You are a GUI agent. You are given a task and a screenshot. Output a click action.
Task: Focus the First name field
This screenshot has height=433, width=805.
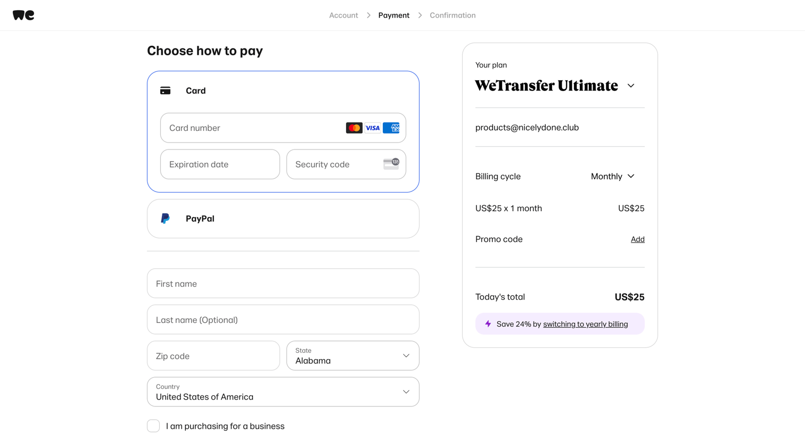(283, 283)
